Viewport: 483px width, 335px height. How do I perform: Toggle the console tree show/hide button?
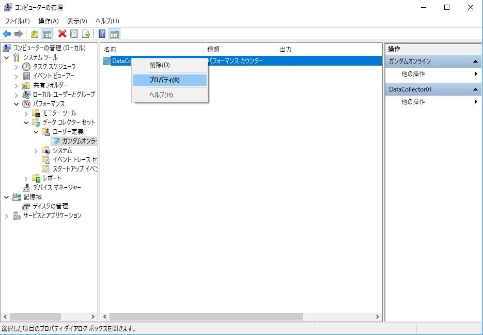(x=46, y=34)
